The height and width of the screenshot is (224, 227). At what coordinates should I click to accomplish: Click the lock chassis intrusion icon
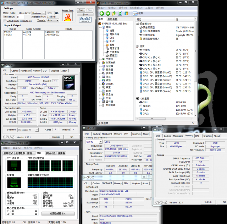[x=141, y=39]
